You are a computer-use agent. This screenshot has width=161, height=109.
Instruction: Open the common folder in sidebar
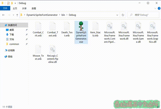click(x=14, y=44)
